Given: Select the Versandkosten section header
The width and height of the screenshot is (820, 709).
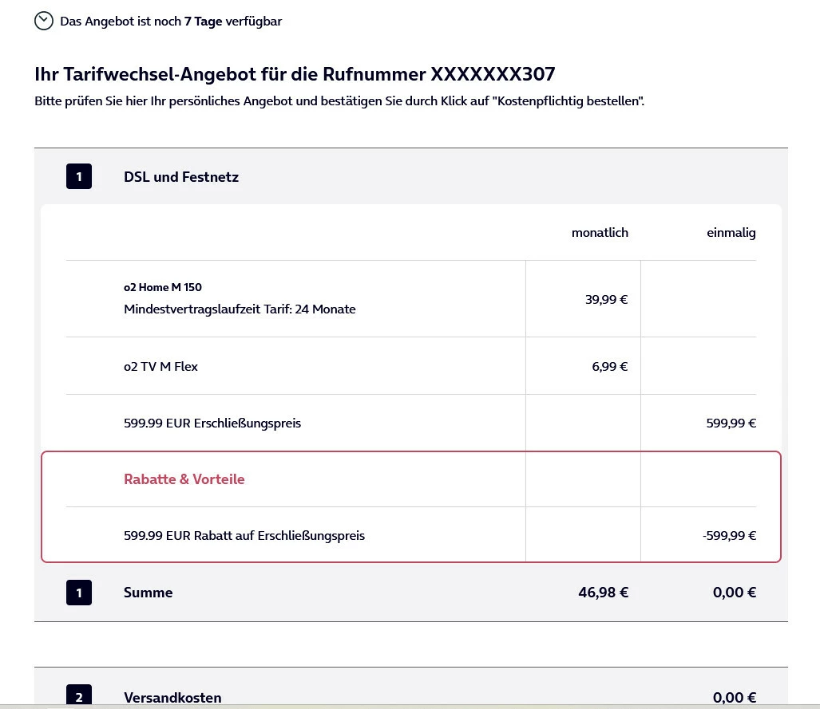Looking at the screenshot, I should tap(172, 697).
